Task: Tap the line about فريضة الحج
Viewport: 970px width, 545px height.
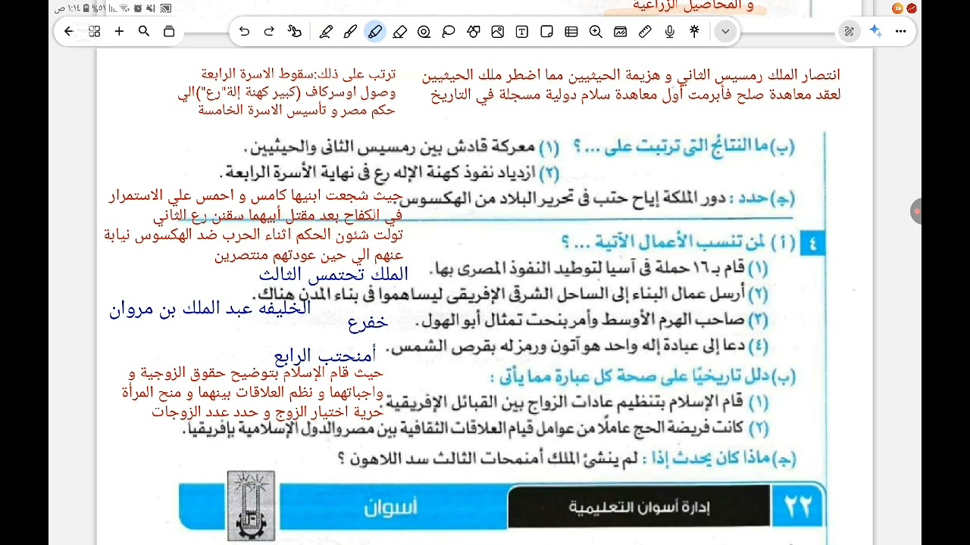Action: tap(476, 428)
